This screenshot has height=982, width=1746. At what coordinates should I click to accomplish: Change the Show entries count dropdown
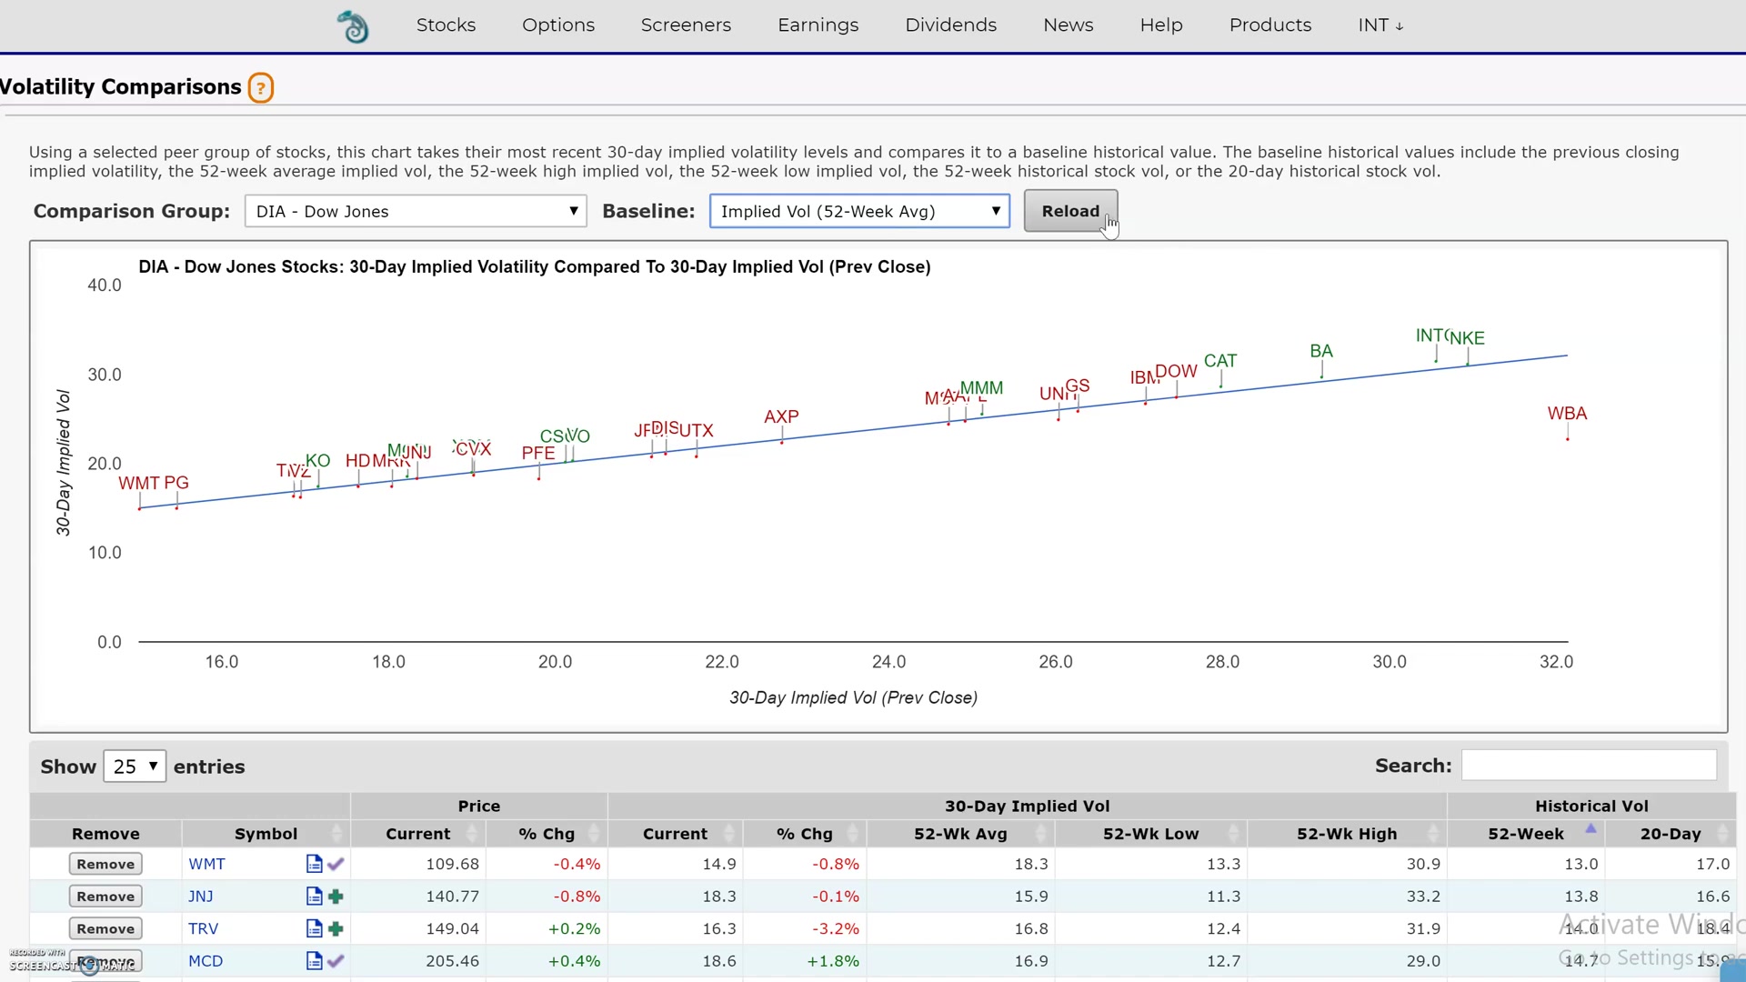tap(135, 767)
